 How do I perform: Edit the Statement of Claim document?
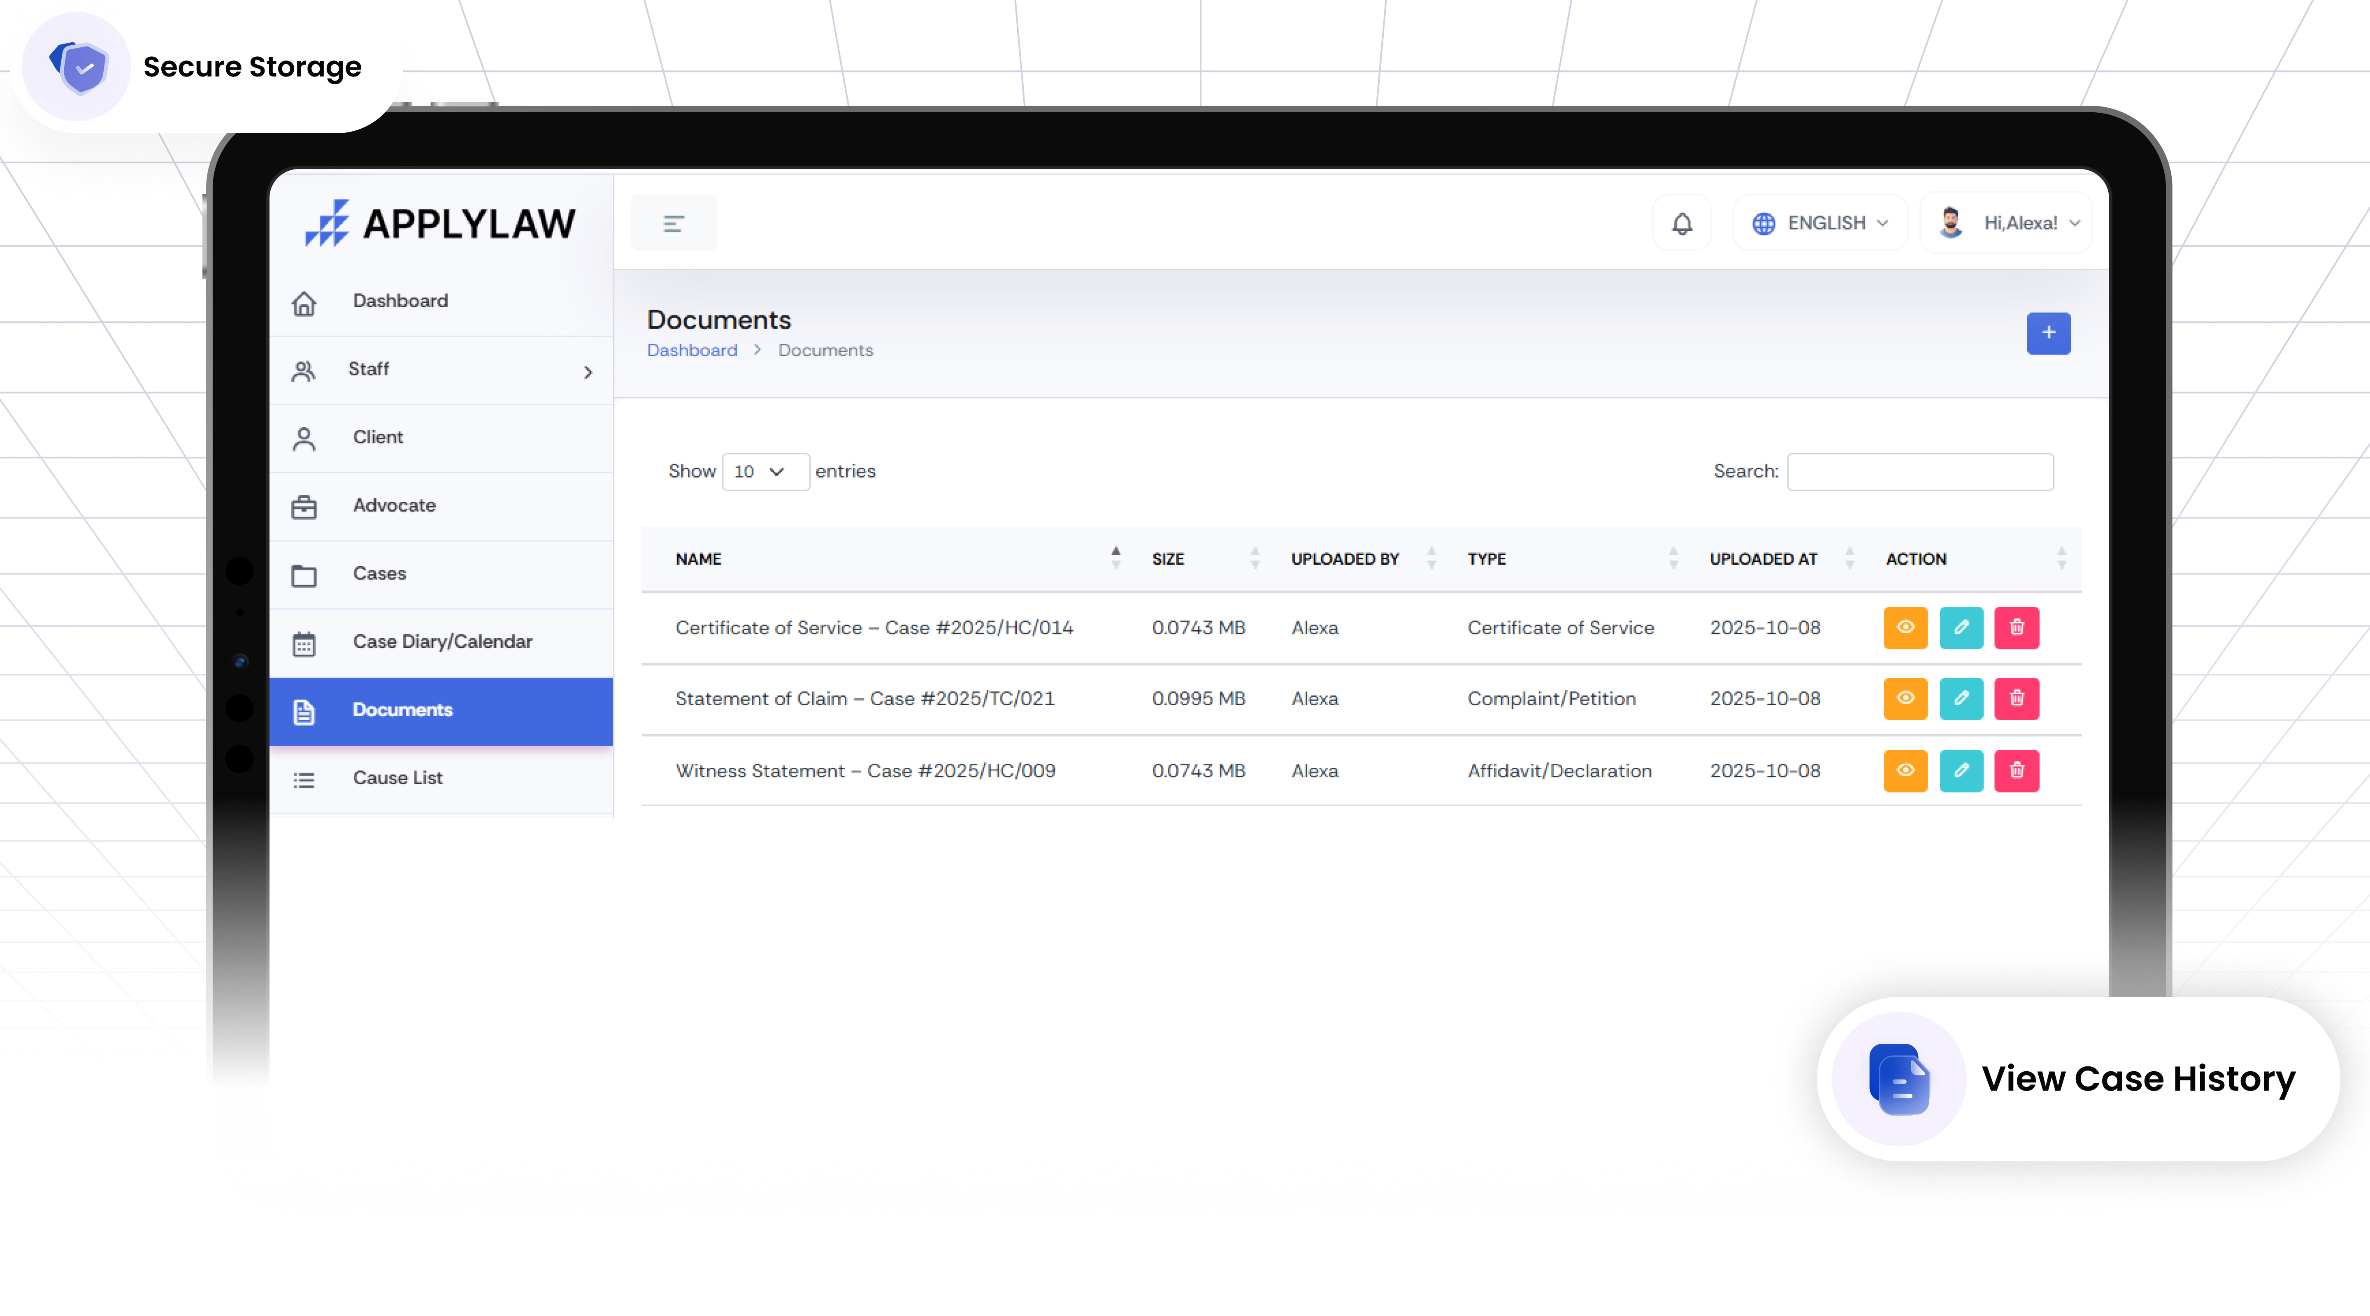[1961, 699]
